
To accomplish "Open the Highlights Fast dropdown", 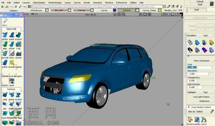I will pos(206,92).
